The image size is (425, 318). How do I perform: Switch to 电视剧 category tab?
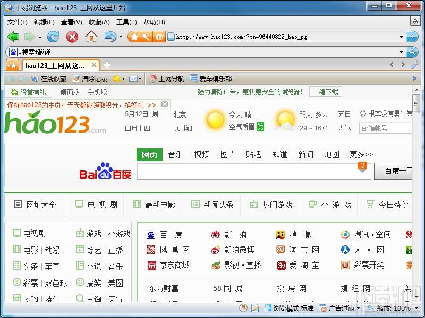(95, 205)
